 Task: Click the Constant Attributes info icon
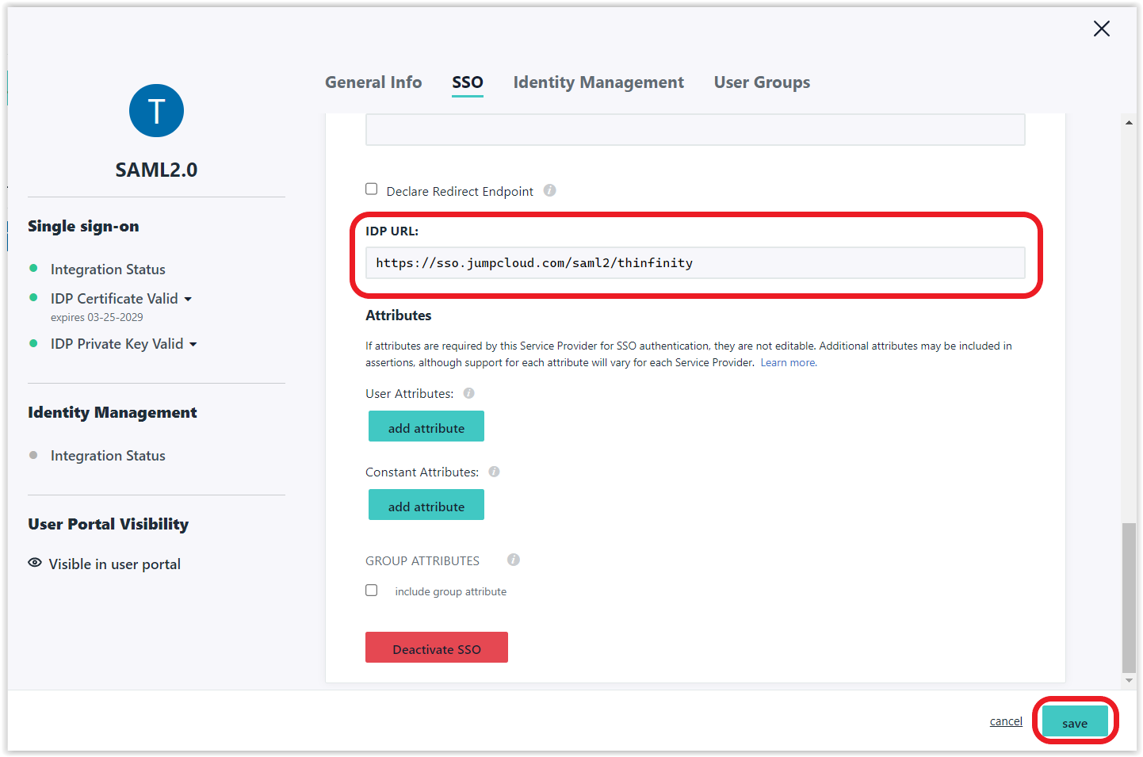[494, 472]
